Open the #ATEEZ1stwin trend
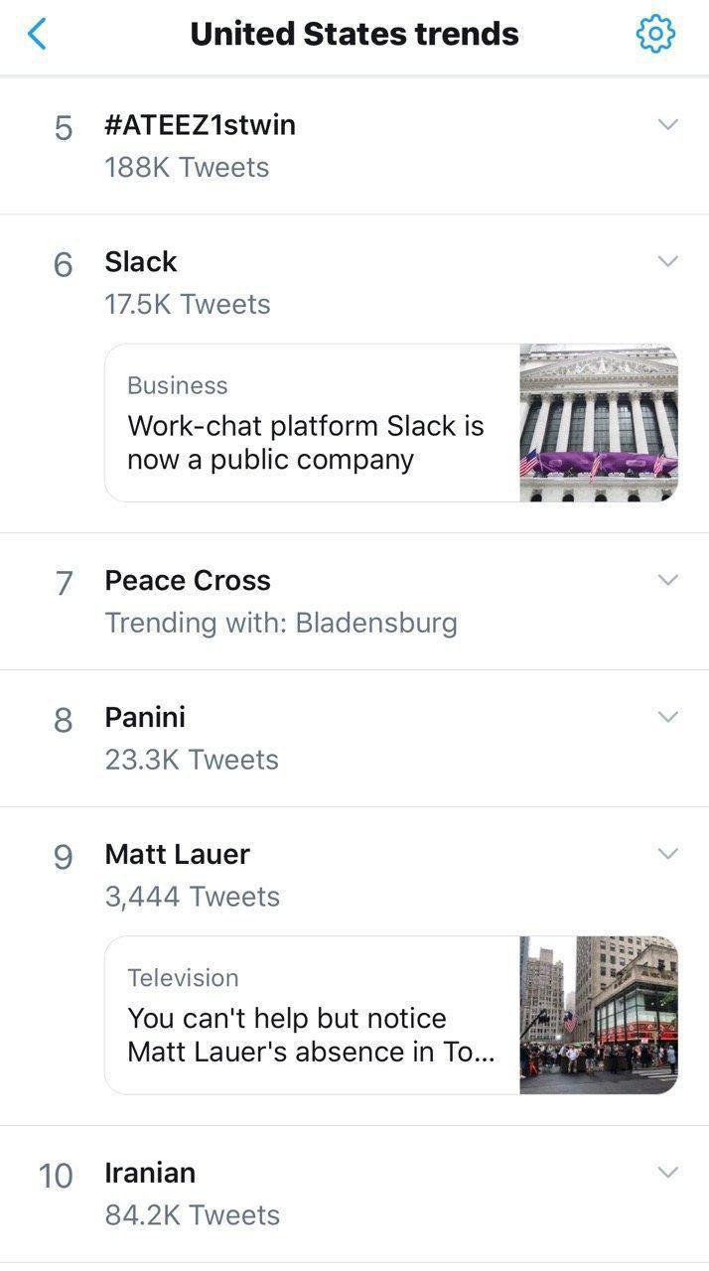The width and height of the screenshot is (709, 1271). click(x=200, y=125)
